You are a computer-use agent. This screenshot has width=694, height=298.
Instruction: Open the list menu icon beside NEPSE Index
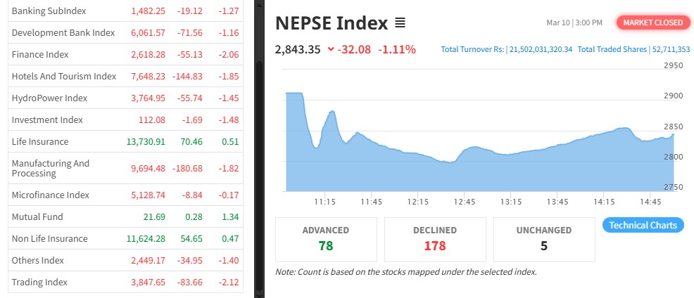pyautogui.click(x=400, y=23)
